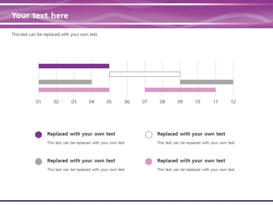273x205 pixels.
Task: Click the gray hexagon icon
Action: coord(39,162)
